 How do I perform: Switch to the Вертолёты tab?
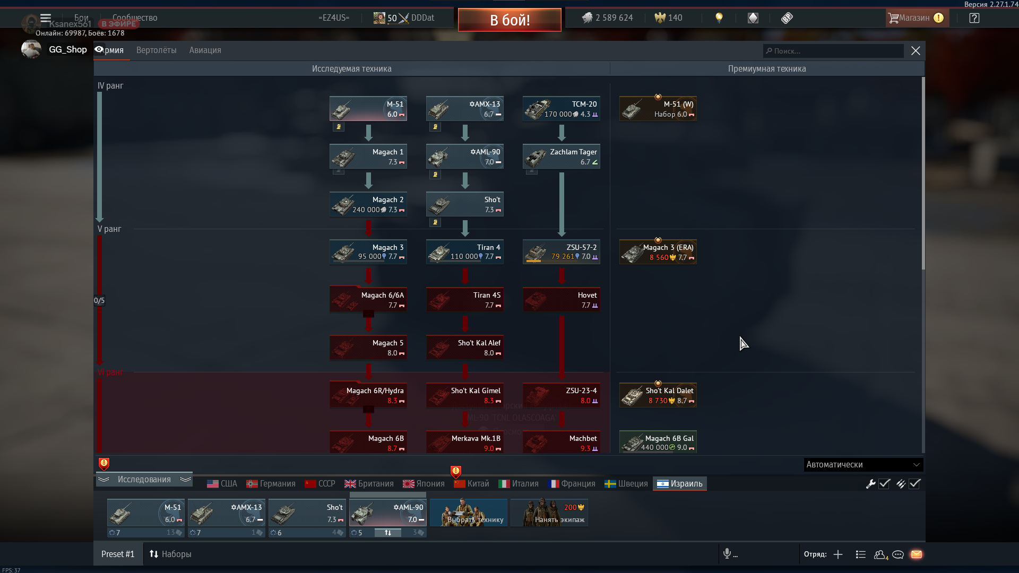click(x=156, y=50)
